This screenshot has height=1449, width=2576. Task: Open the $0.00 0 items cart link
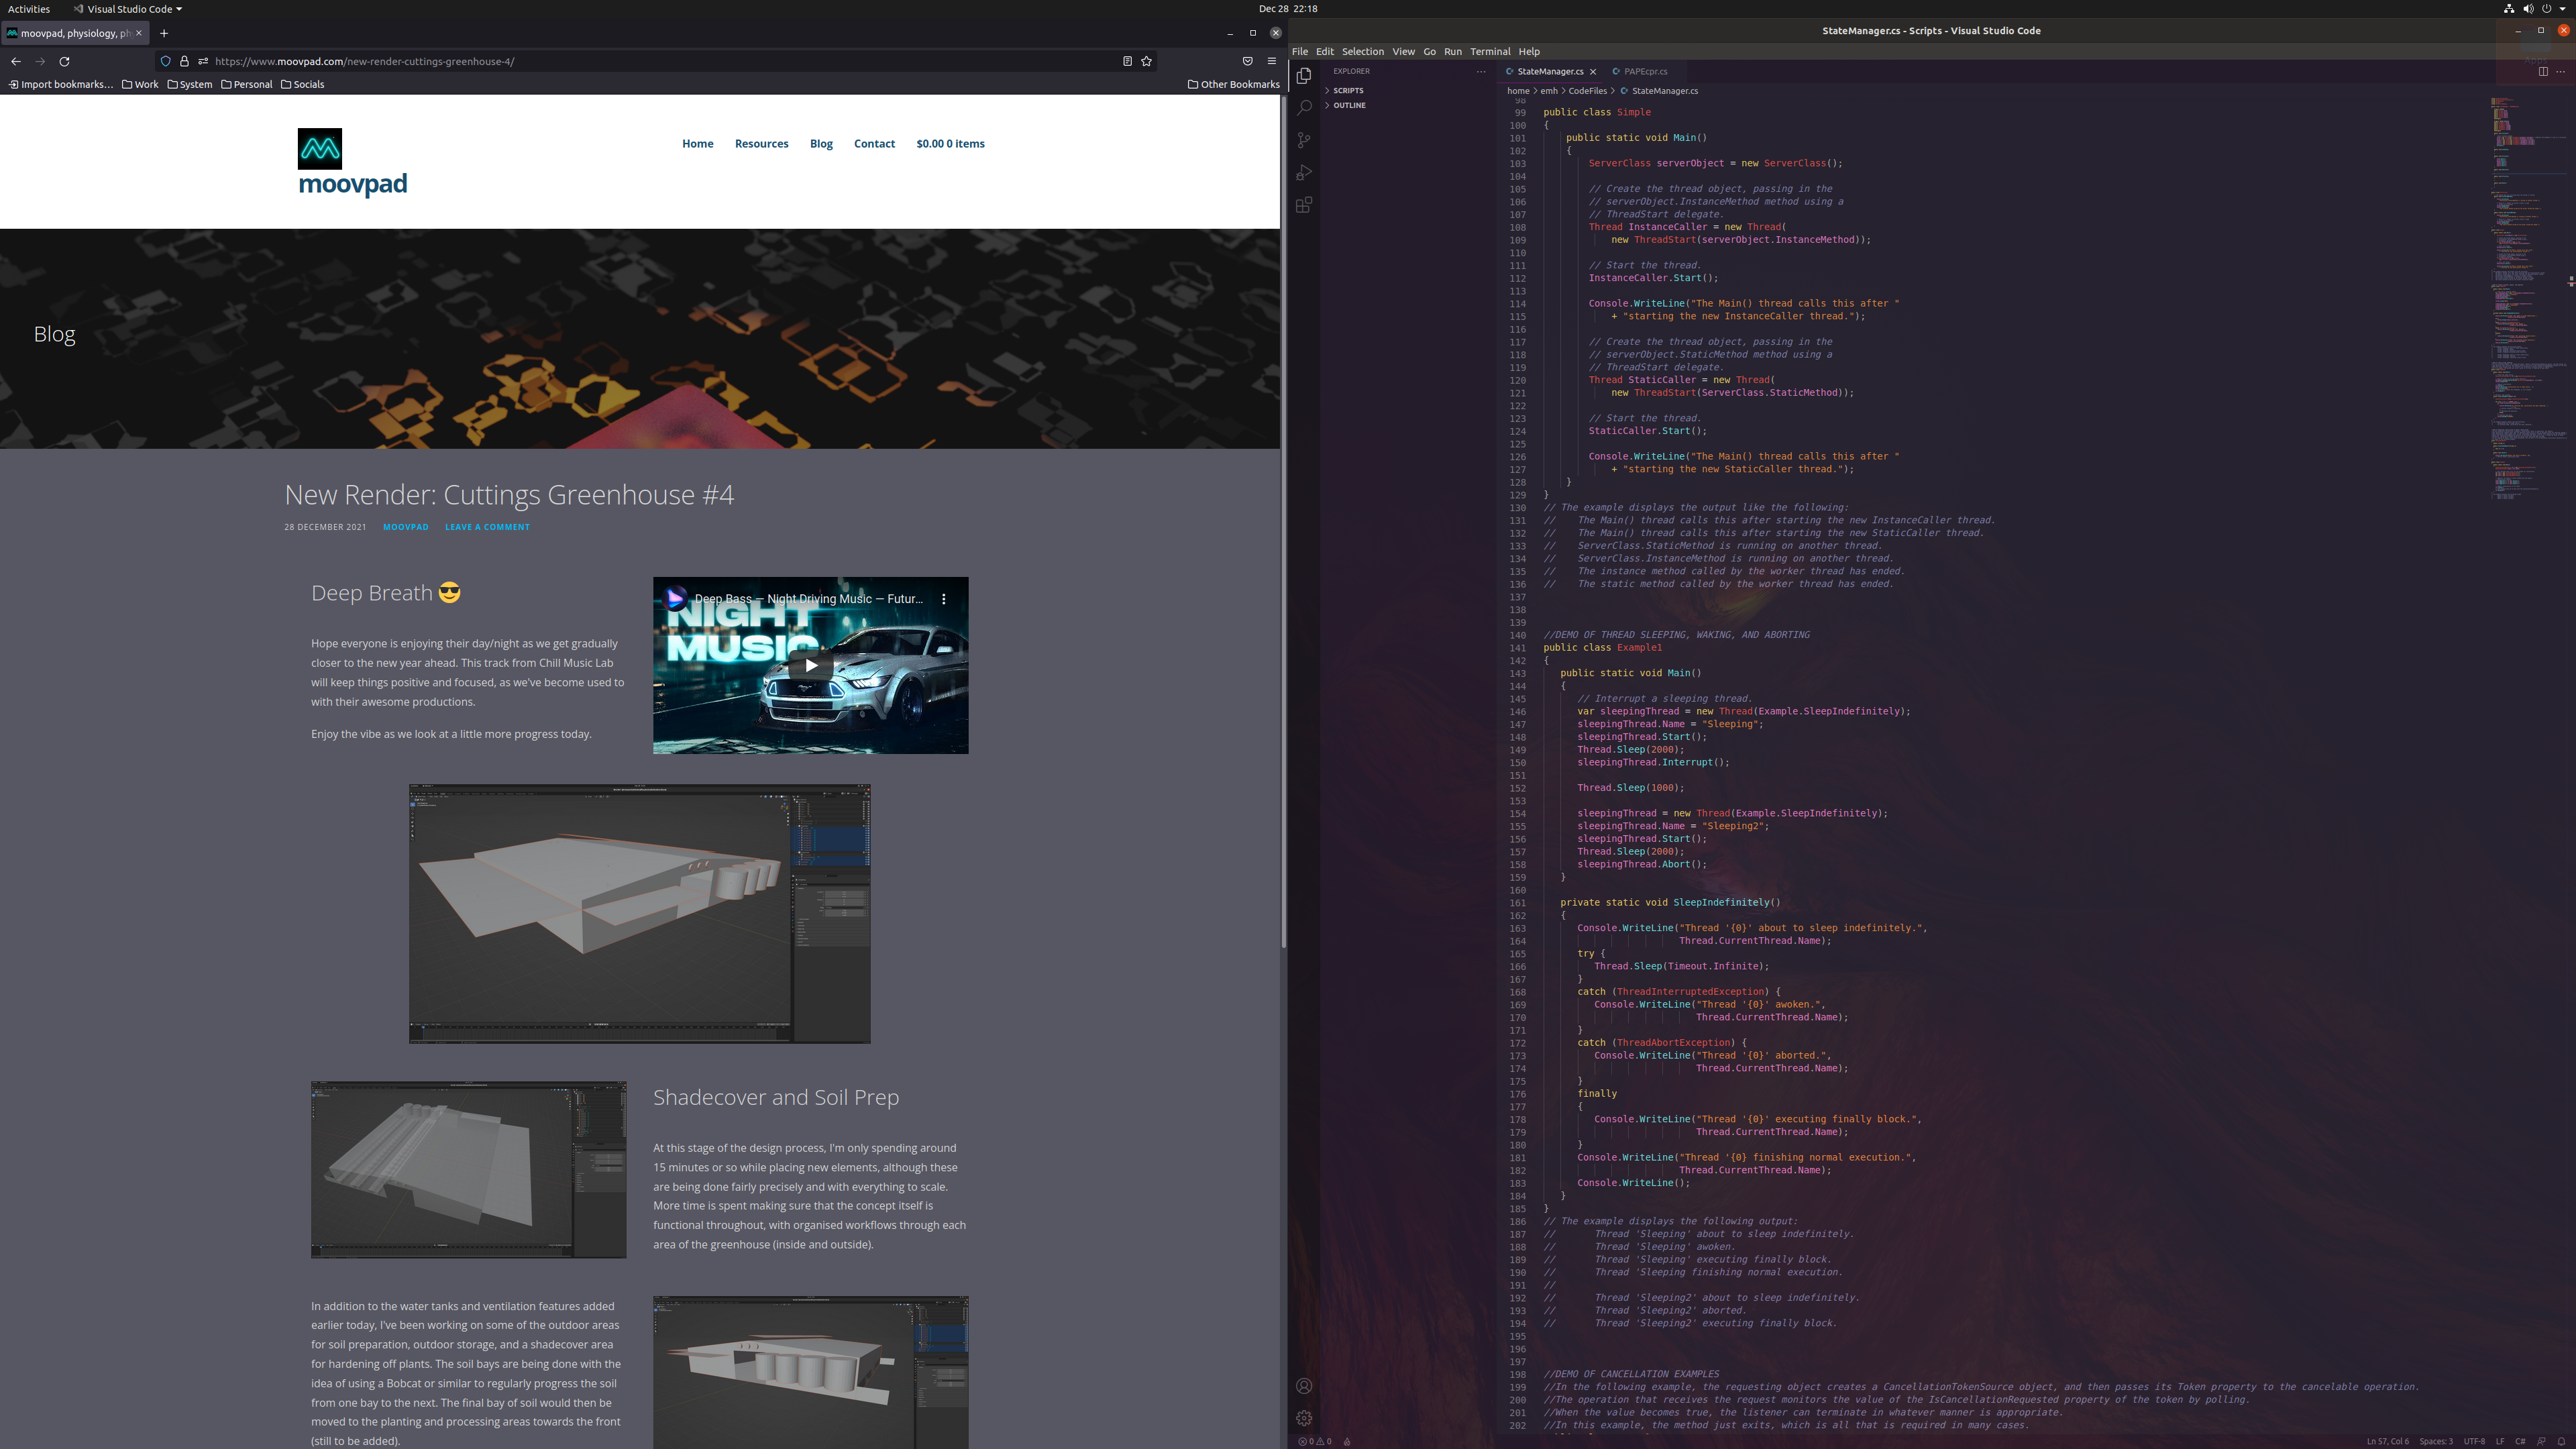[950, 143]
